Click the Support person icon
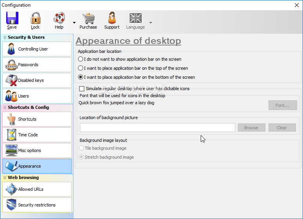The width and height of the screenshot is (303, 219). pos(112,18)
